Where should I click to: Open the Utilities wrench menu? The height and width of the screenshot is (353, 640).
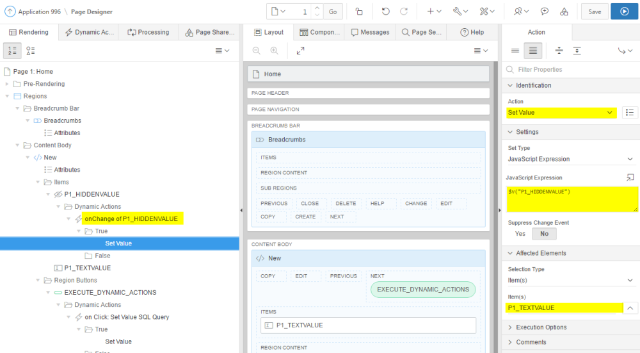tap(460, 12)
